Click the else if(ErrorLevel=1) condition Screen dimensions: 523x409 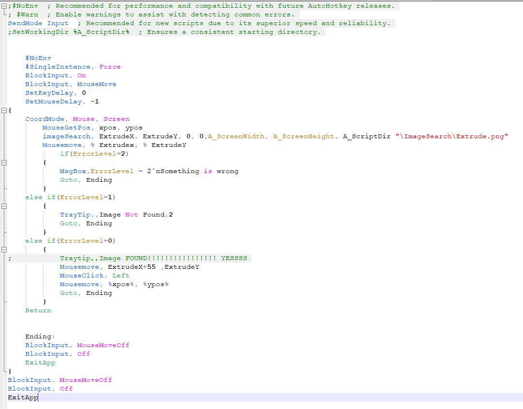70,197
